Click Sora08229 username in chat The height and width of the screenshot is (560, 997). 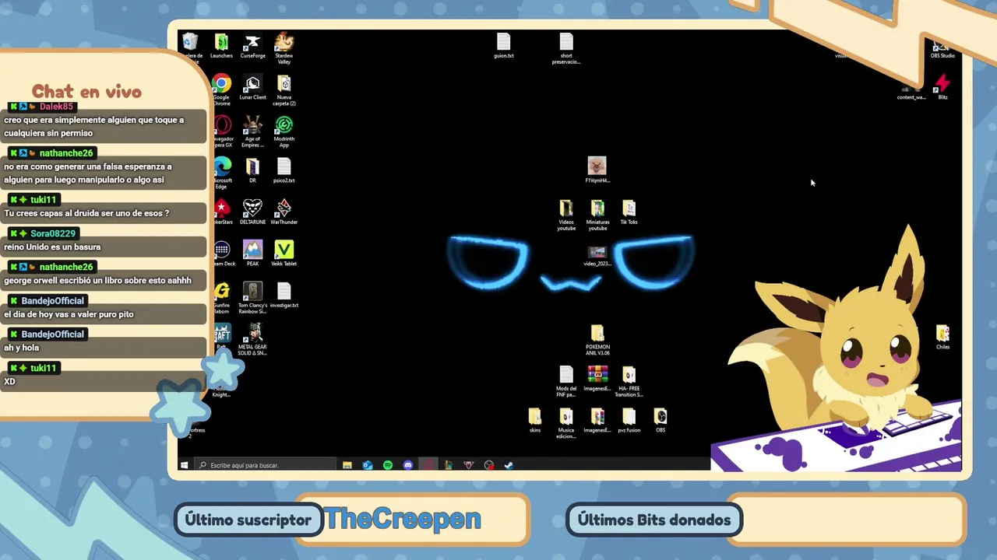[53, 233]
